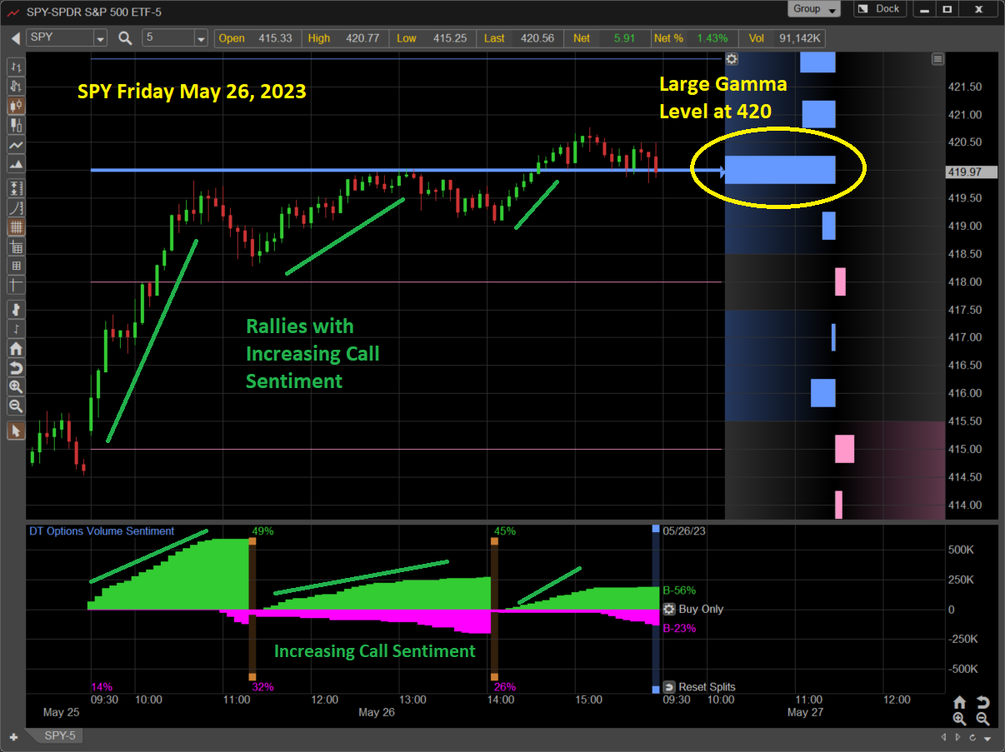The height and width of the screenshot is (752, 1005).
Task: Click the Open value 415.33
Action: (x=275, y=38)
